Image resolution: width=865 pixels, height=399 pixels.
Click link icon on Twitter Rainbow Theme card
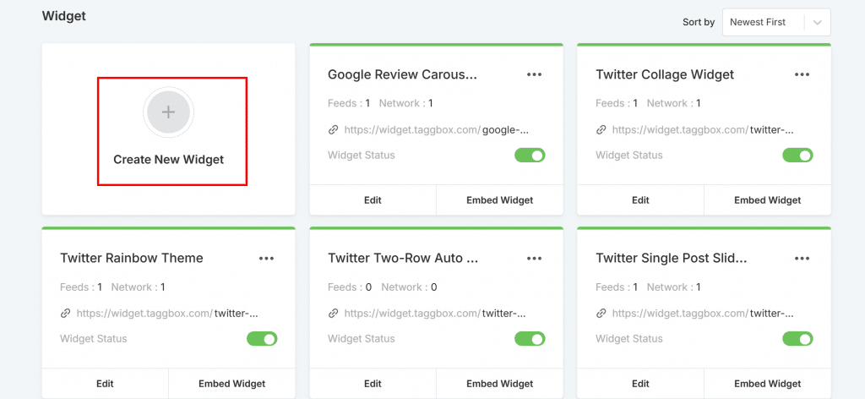click(66, 314)
